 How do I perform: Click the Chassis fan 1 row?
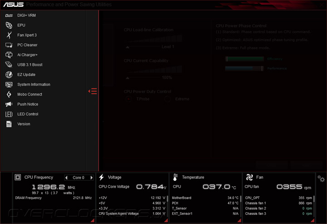click(278, 203)
